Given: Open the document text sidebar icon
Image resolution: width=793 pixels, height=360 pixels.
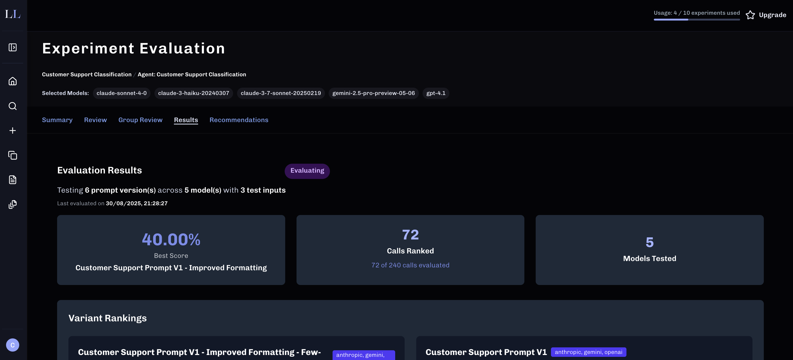Looking at the screenshot, I should coord(13,180).
